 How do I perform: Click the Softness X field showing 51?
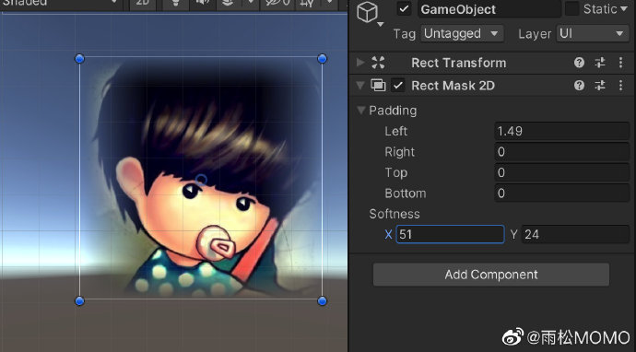(x=450, y=234)
